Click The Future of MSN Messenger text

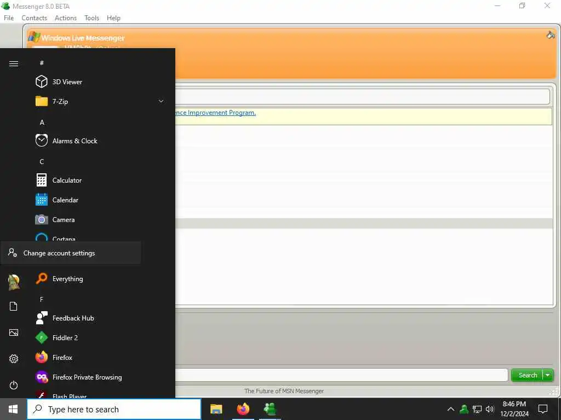coord(284,391)
